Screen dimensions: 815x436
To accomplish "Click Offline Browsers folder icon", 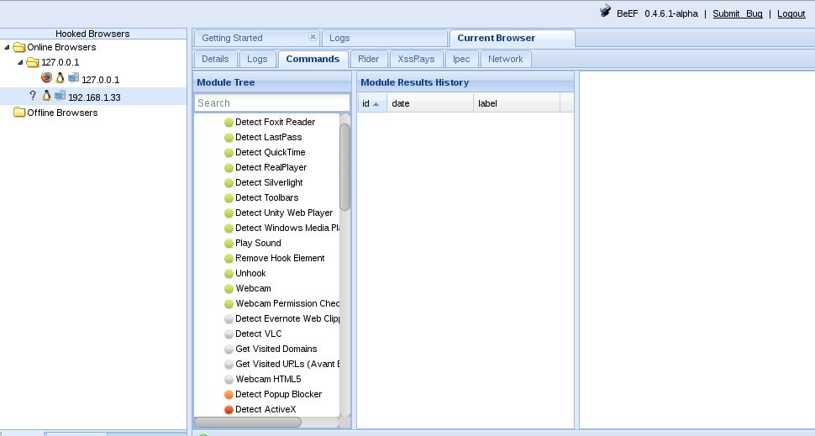I will [19, 113].
